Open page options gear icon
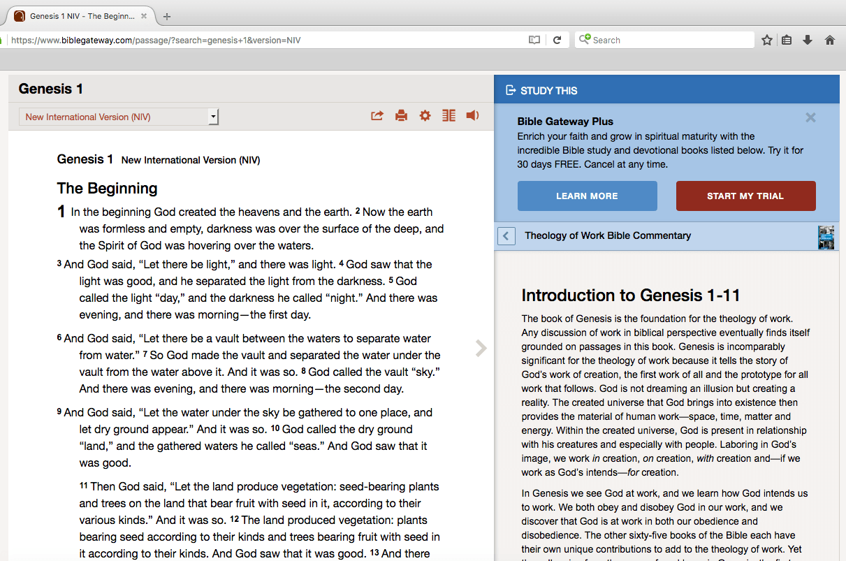Image resolution: width=846 pixels, height=561 pixels. [x=425, y=116]
